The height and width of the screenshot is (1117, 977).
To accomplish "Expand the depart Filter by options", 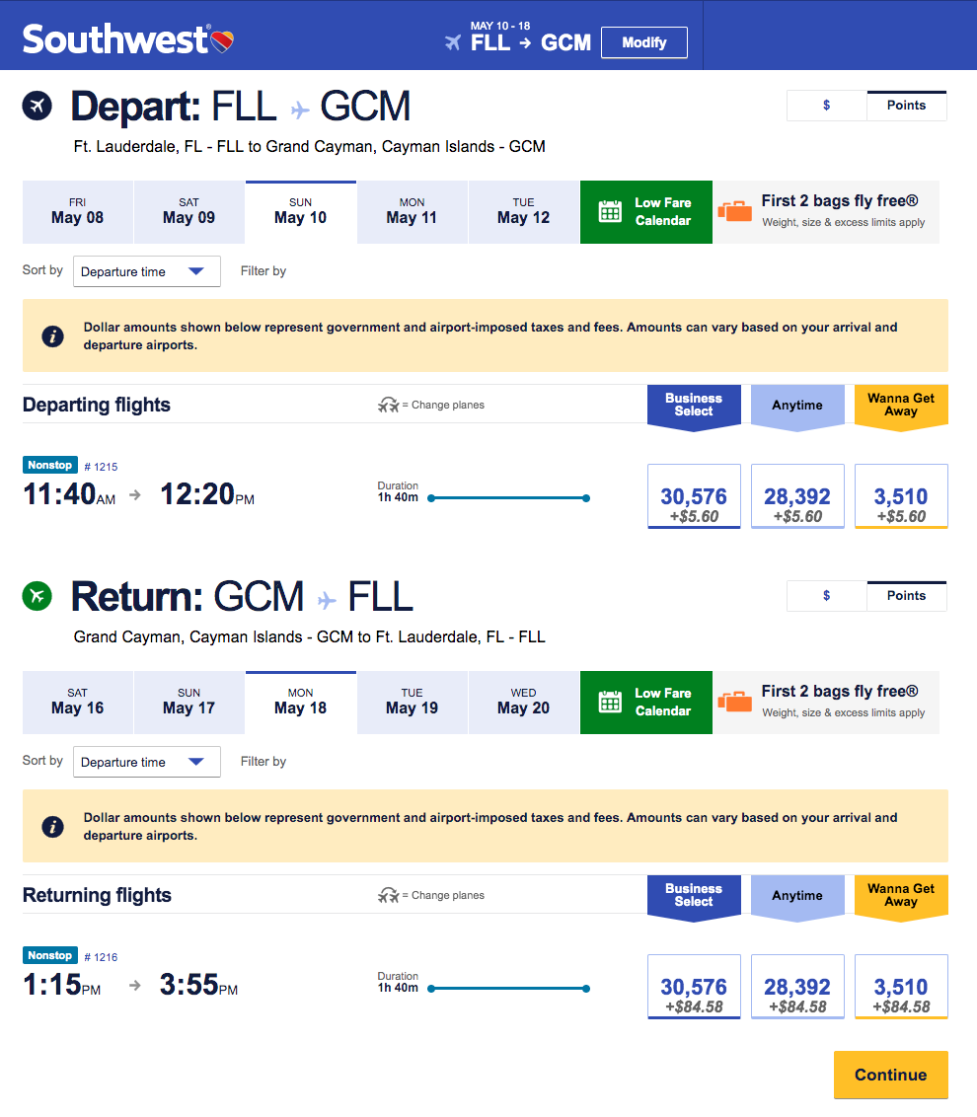I will [263, 271].
